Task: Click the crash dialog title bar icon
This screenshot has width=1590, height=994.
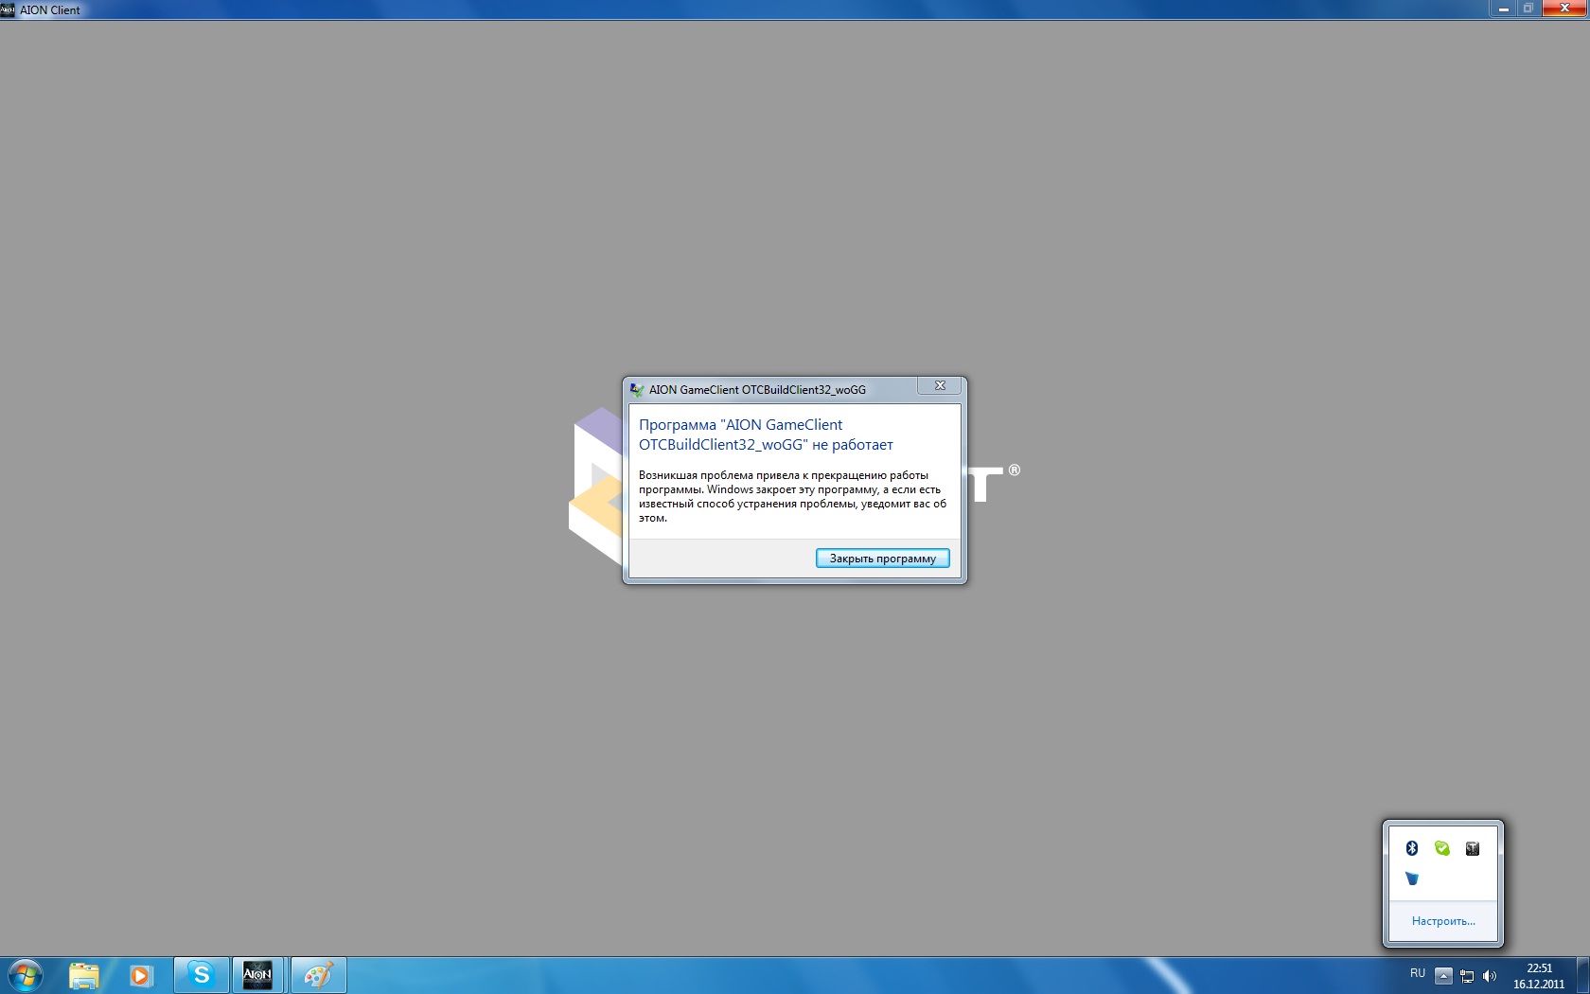Action: tap(637, 389)
